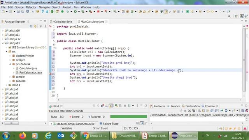
Task: Toggle Word Wrap in Console toolbar
Action: [x=208, y=110]
